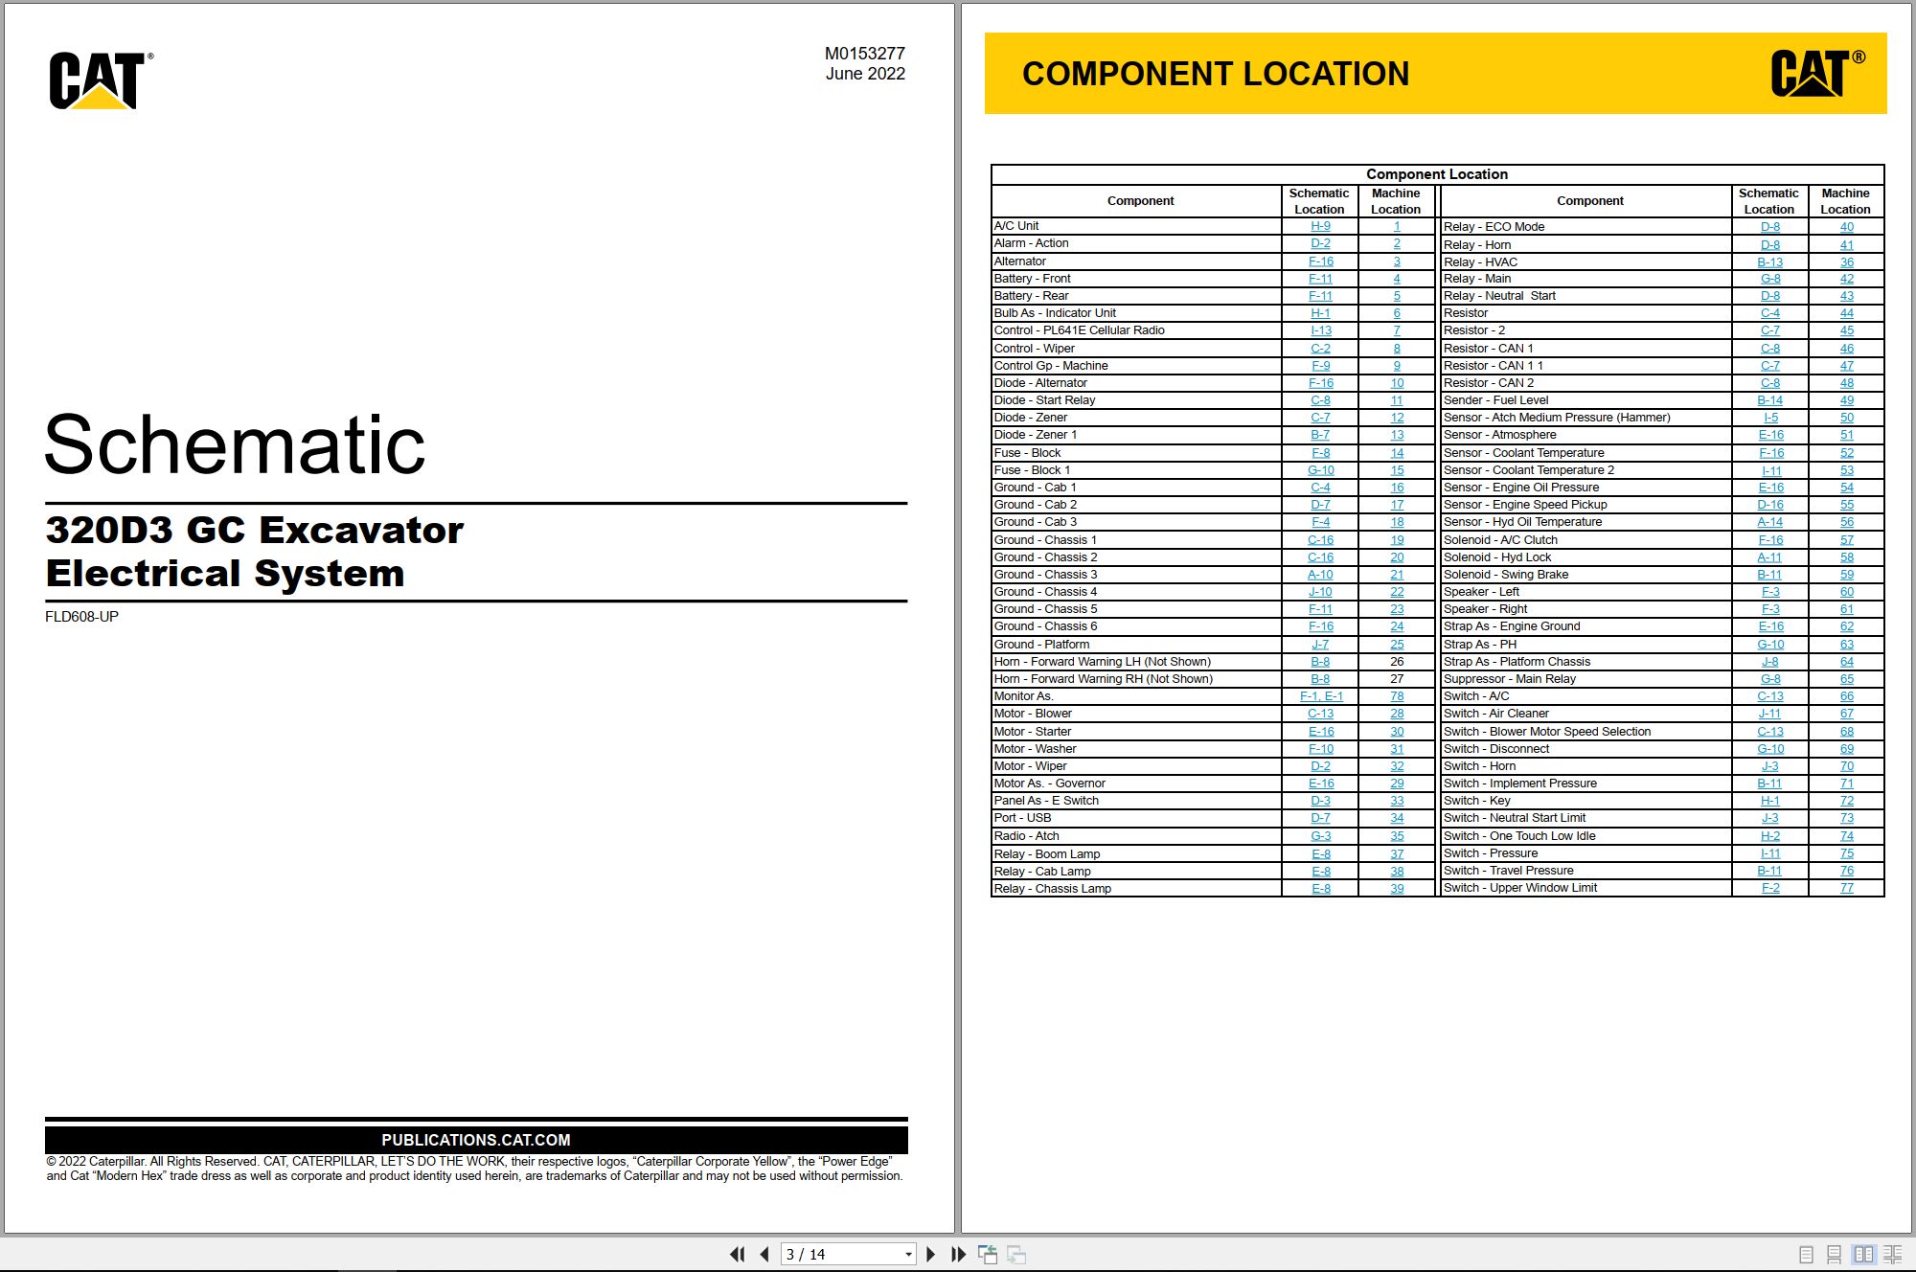This screenshot has width=1916, height=1272.
Task: Open schematic location J-11 for Switch - Air Cleaner
Action: tap(1770, 714)
